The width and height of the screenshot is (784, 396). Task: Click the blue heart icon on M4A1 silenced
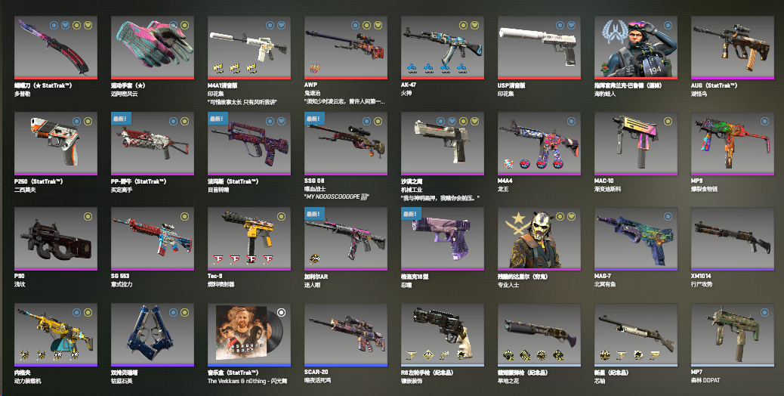pyautogui.click(x=282, y=25)
